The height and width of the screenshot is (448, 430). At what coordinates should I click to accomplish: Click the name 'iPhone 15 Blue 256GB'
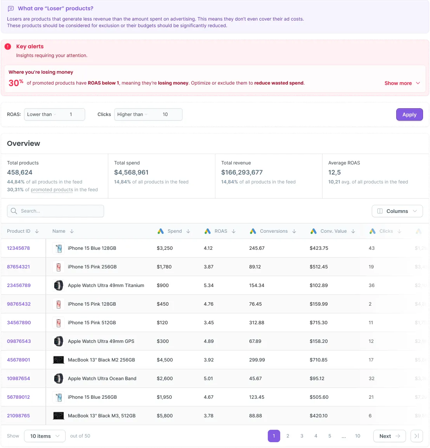point(92,397)
